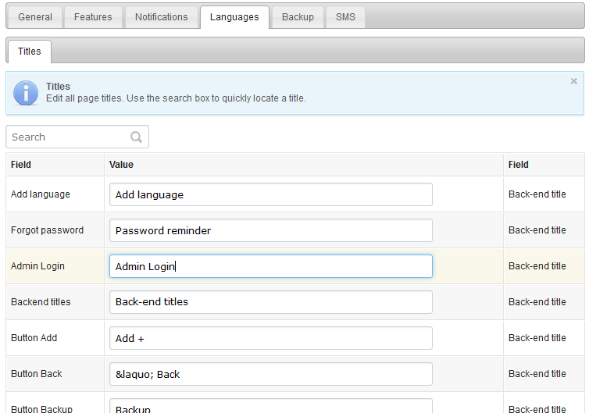This screenshot has width=596, height=413.
Task: Edit the '&laquo; Back' value field
Action: tap(271, 374)
